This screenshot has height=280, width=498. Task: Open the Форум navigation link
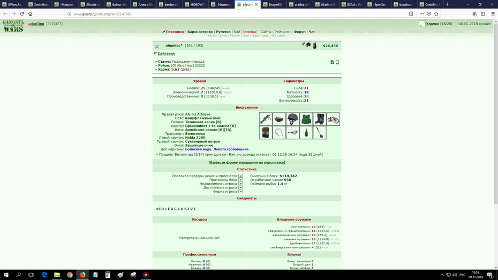tap(299, 32)
